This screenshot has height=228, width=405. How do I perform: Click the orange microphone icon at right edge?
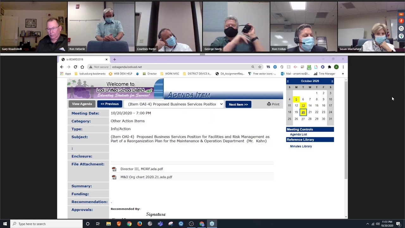click(401, 21)
